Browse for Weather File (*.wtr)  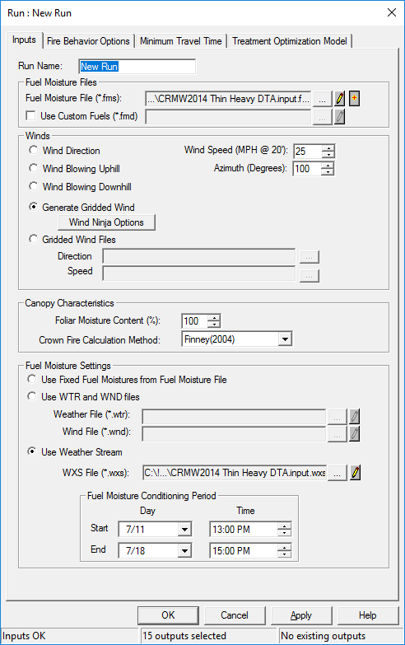tap(337, 417)
